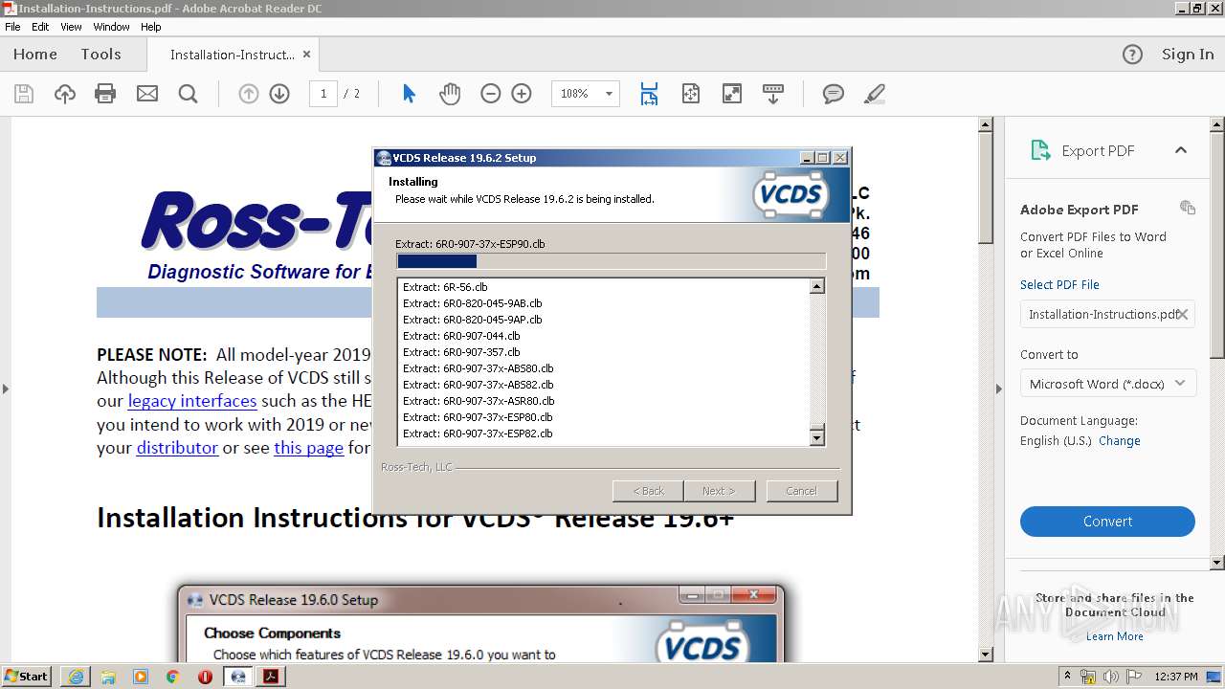Switch to full screen read mode icon
Screen dimensions: 1225x689
732,94
